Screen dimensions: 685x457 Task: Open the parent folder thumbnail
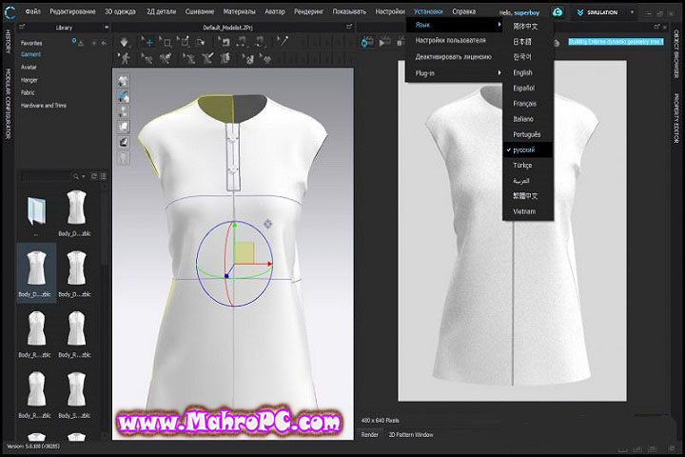[x=36, y=211]
